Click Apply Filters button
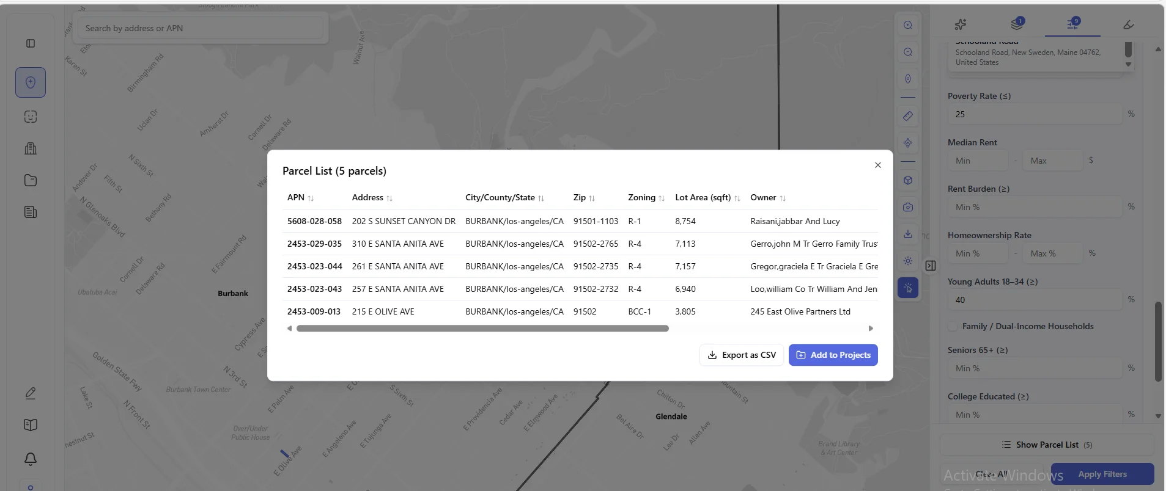The height and width of the screenshot is (491, 1166). (x=1102, y=474)
